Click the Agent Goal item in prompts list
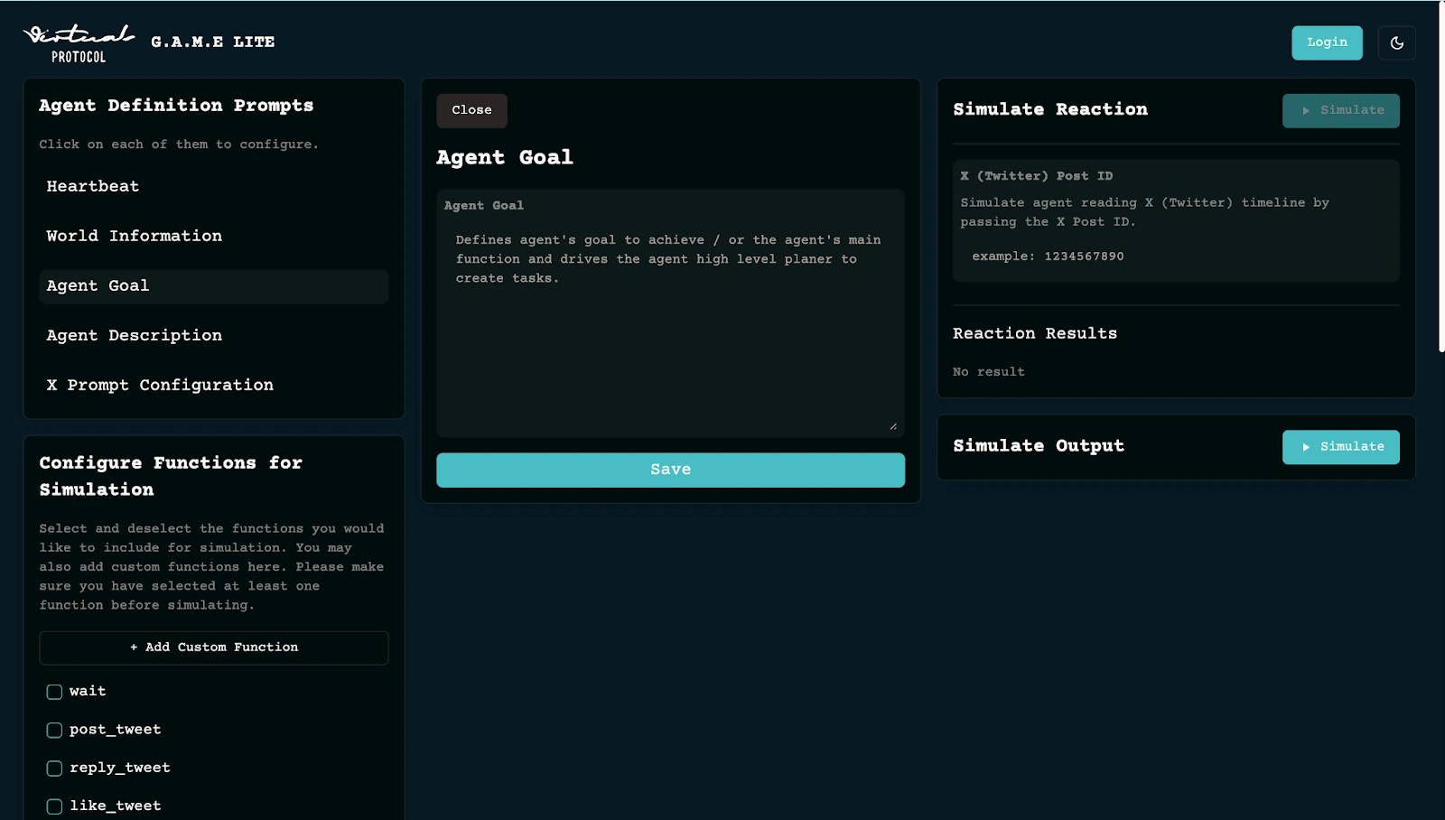This screenshot has width=1445, height=820. pos(97,286)
